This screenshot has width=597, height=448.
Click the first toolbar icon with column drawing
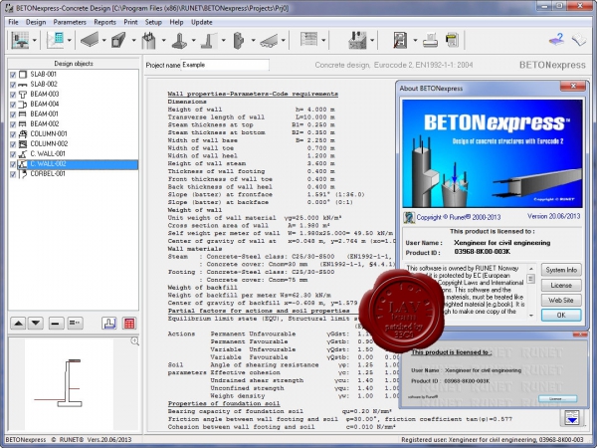point(20,40)
